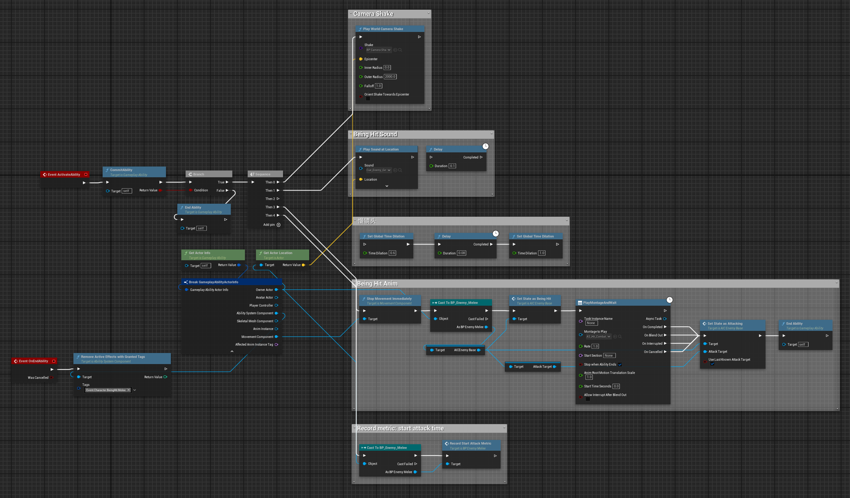This screenshot has height=498, width=850.
Task: Click the Branch node Condition pin
Action: pos(191,190)
